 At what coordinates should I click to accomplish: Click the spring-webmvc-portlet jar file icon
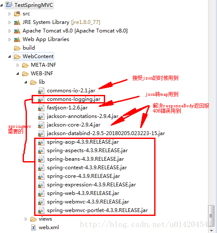41,210
